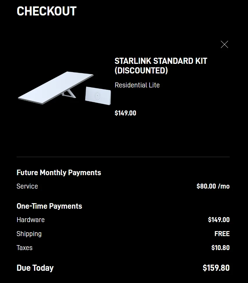Click the FREE shipping value
The image size is (248, 283).
coord(222,234)
